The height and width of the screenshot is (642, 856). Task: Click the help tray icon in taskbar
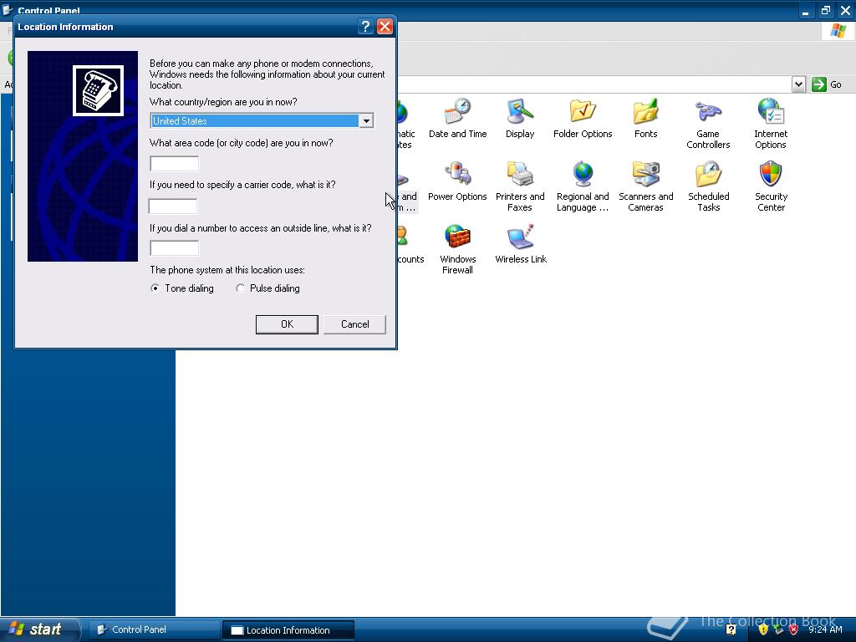(x=731, y=629)
